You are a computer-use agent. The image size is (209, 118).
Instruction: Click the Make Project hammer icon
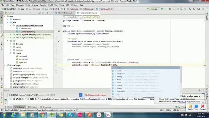[x=148, y=9]
